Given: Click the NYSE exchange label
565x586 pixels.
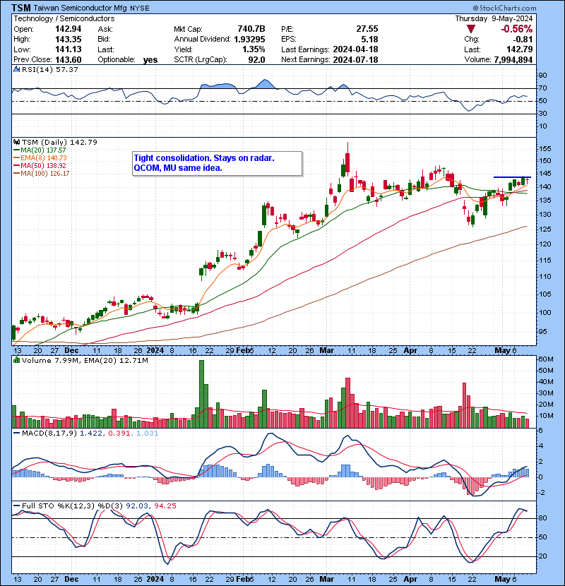Looking at the screenshot, I should [x=139, y=8].
